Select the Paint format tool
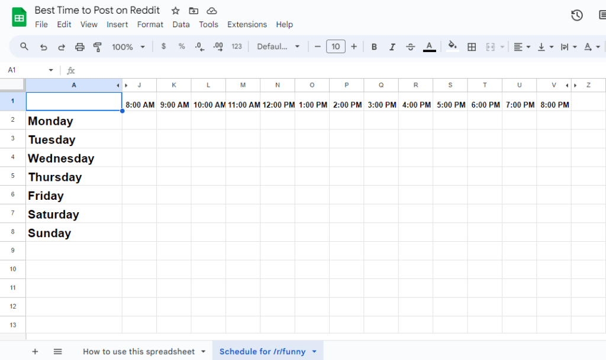 point(97,46)
